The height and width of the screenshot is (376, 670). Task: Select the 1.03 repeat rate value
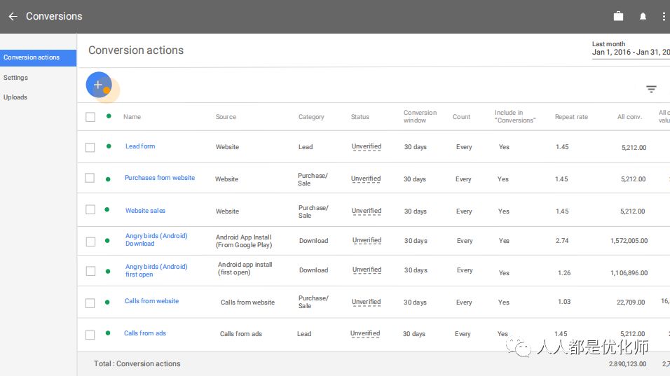(564, 302)
